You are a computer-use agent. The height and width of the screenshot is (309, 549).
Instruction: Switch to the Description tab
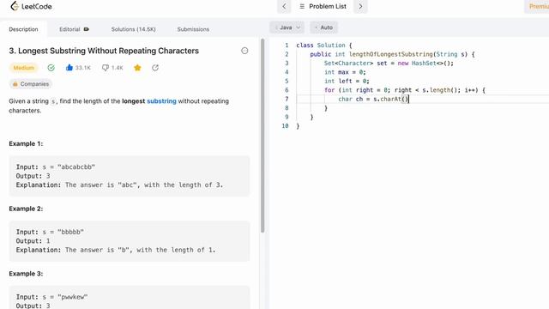(x=23, y=29)
